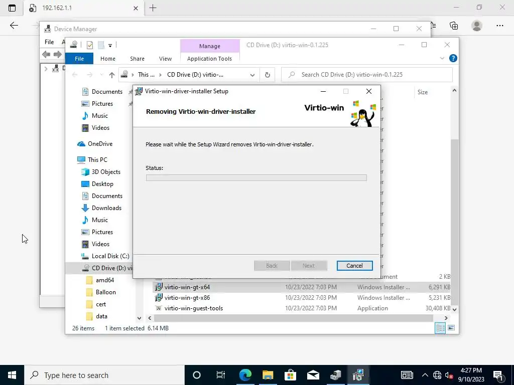Open Task View on the taskbar
The image size is (514, 385).
pos(221,375)
